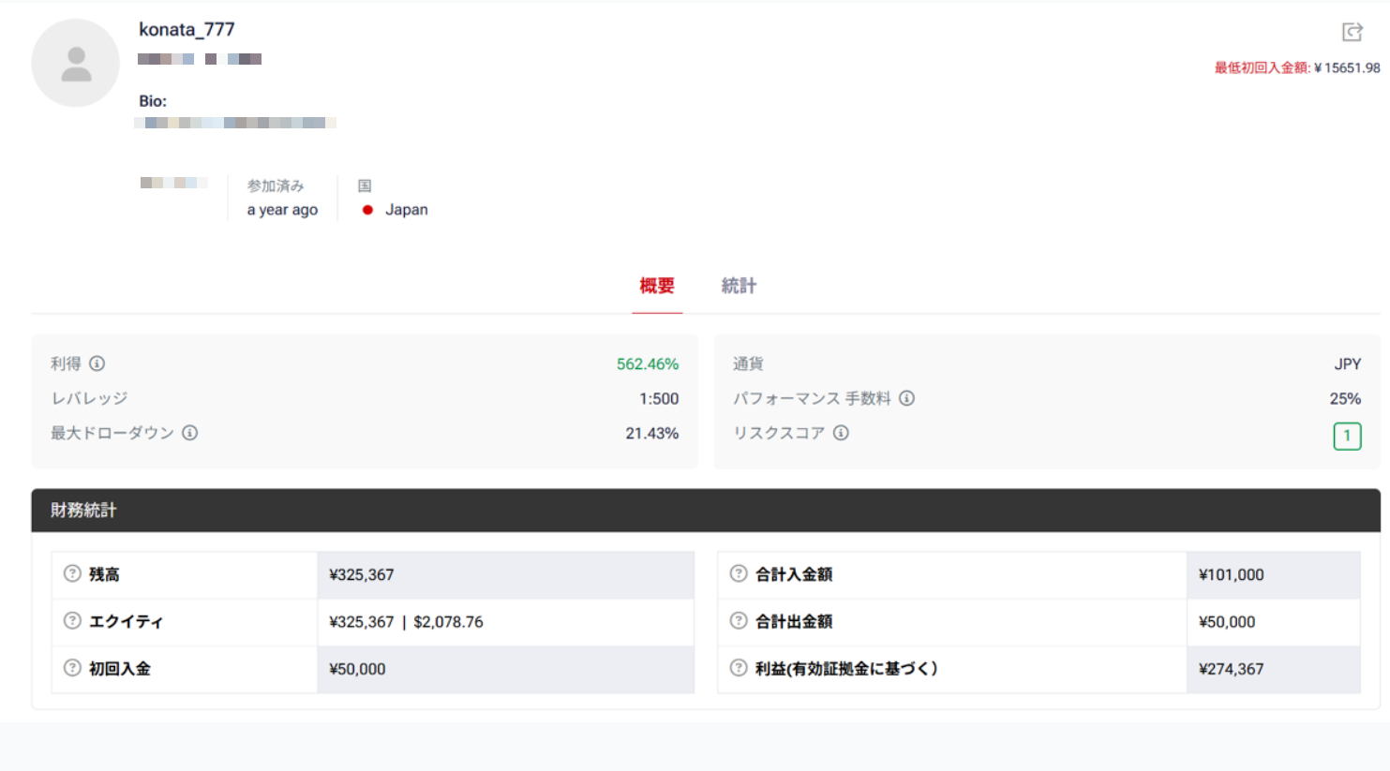Click the info icon beside 最大ドローダウン
The width and height of the screenshot is (1390, 771).
(189, 433)
